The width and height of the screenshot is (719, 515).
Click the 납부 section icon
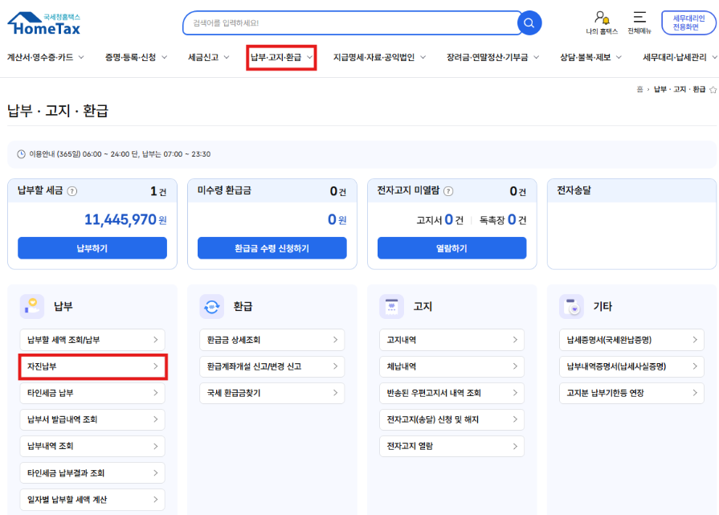(x=31, y=306)
